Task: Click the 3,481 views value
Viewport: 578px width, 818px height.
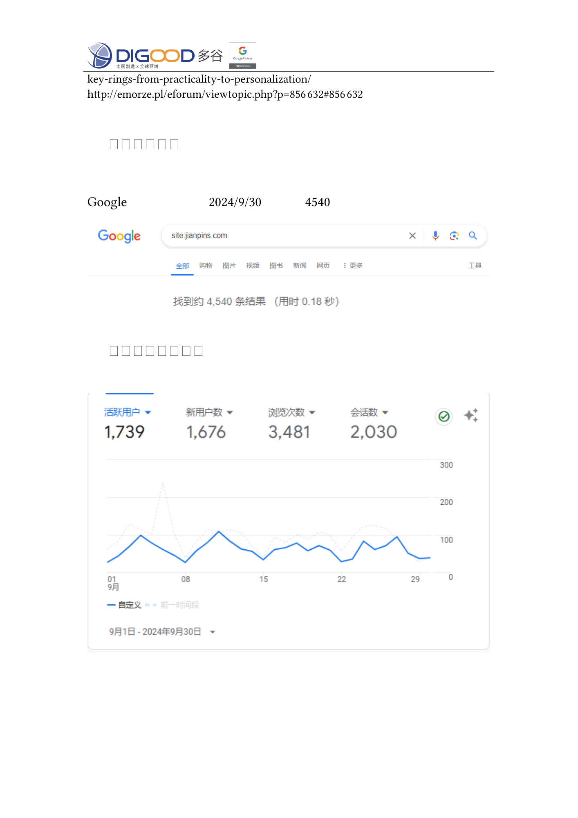Action: [x=289, y=432]
